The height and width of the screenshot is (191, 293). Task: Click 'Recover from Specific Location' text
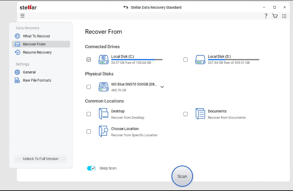coord(134,135)
